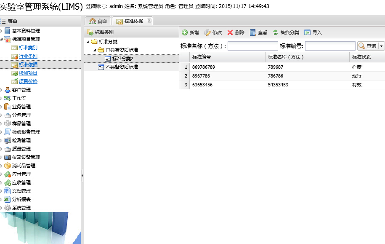Viewport: 385px width, 244px height.
Task: Click the 新增 (add) toolbar icon
Action: [x=185, y=32]
